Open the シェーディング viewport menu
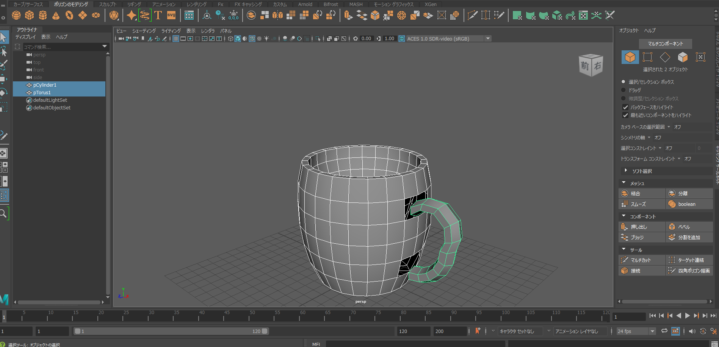 [x=144, y=31]
